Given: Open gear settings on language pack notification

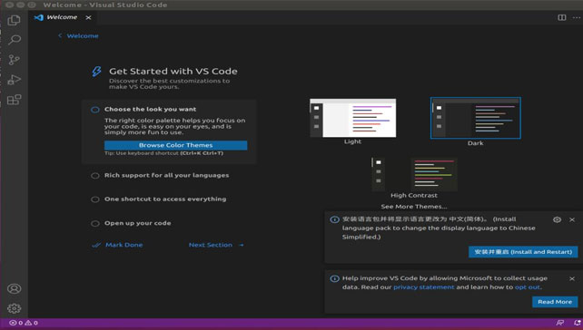Looking at the screenshot, I should (557, 219).
